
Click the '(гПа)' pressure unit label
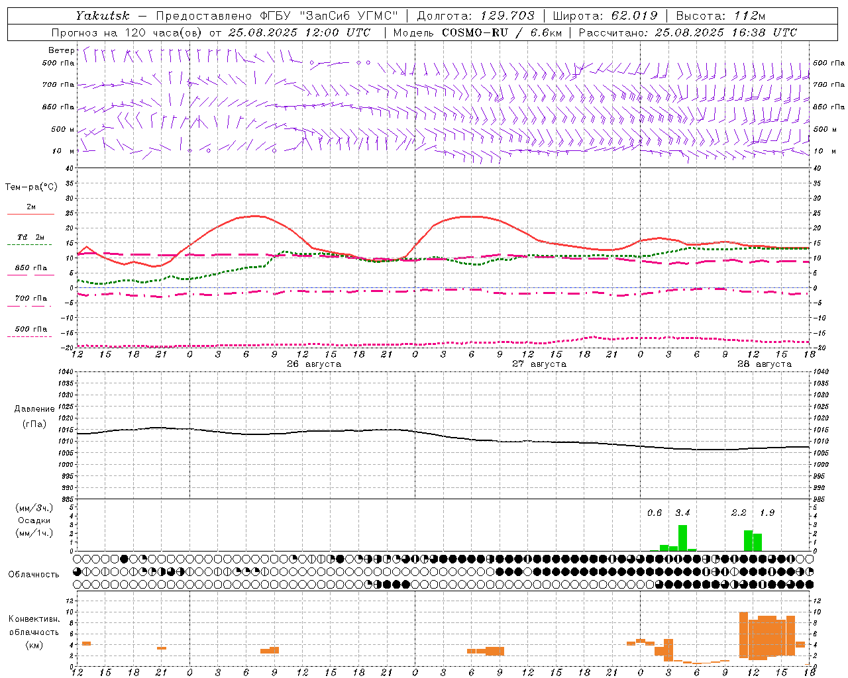click(x=34, y=424)
